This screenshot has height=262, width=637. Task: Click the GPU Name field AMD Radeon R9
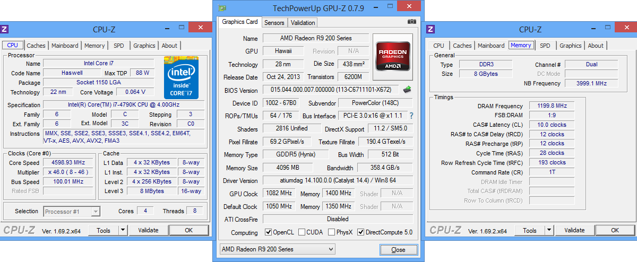tap(316, 38)
